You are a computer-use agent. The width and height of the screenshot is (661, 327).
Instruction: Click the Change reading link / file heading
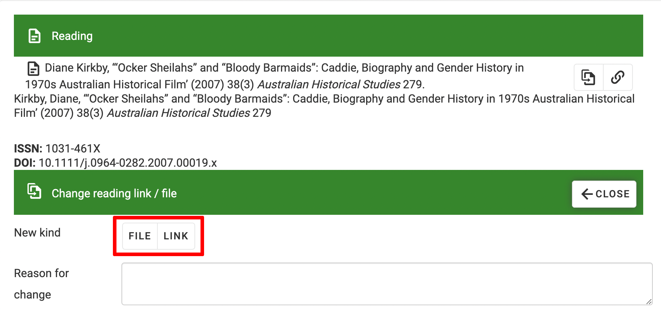[114, 193]
